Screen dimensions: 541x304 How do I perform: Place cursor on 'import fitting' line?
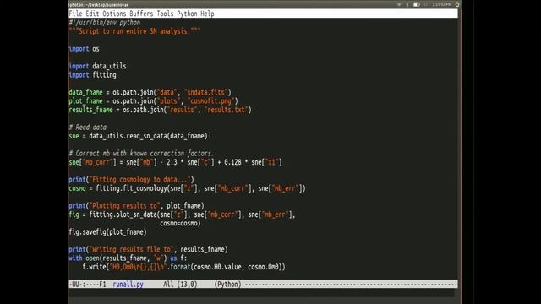click(x=92, y=75)
